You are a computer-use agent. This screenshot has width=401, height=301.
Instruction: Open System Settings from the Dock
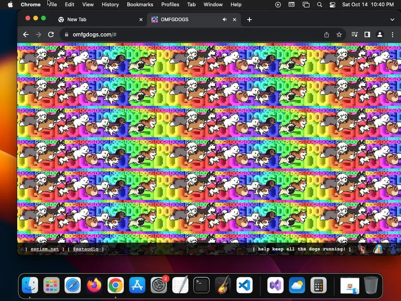coord(159,285)
